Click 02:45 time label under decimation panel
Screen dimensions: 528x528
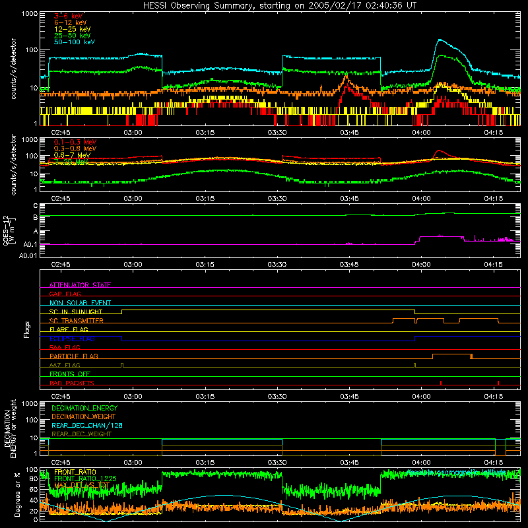click(x=61, y=463)
